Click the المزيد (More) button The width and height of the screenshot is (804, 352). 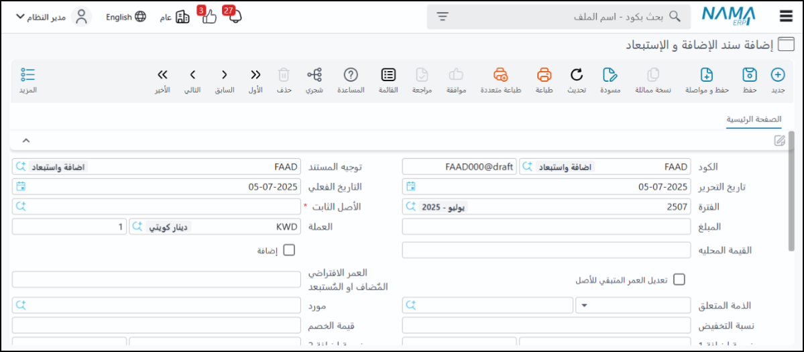tap(27, 79)
